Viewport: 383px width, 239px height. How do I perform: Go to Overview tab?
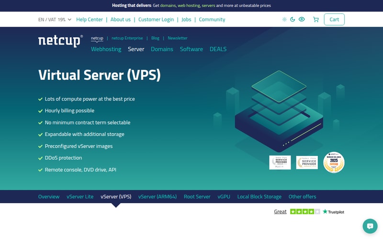point(49,196)
